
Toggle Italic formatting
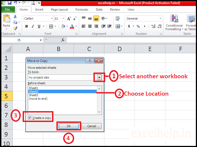[33, 26]
